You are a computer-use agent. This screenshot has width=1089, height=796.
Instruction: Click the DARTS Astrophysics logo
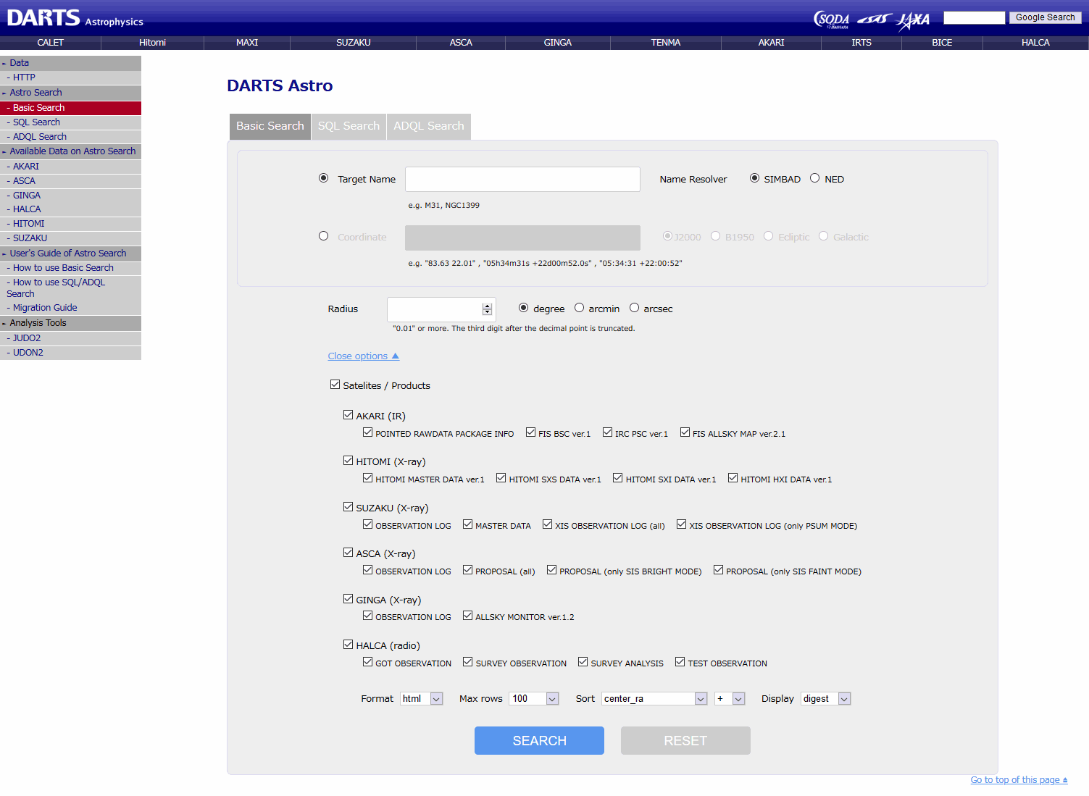[x=75, y=18]
